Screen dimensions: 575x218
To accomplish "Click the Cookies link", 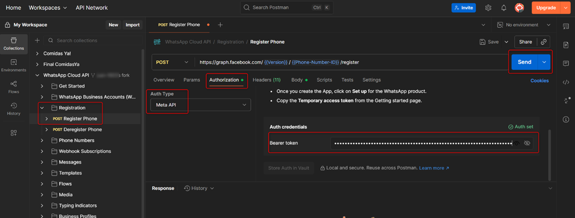I will [539, 81].
